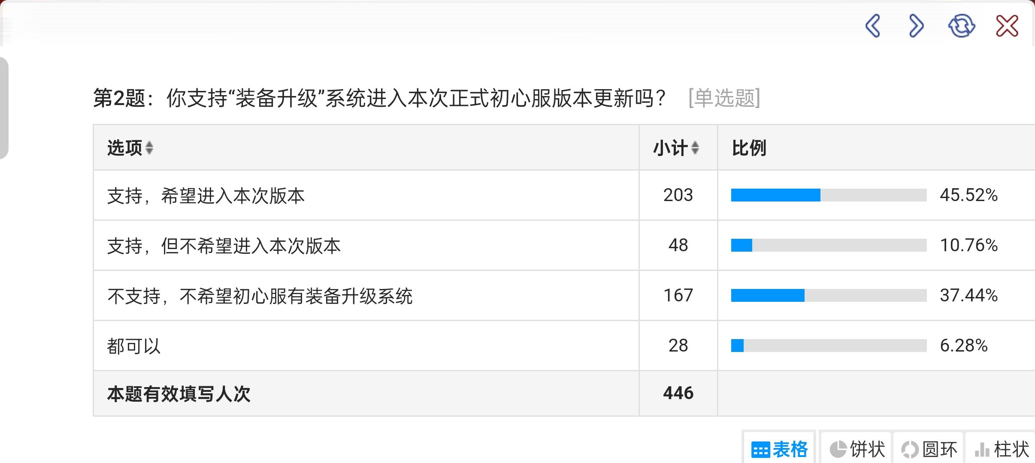Select the row 支持，希望进入本次版本

coord(206,196)
